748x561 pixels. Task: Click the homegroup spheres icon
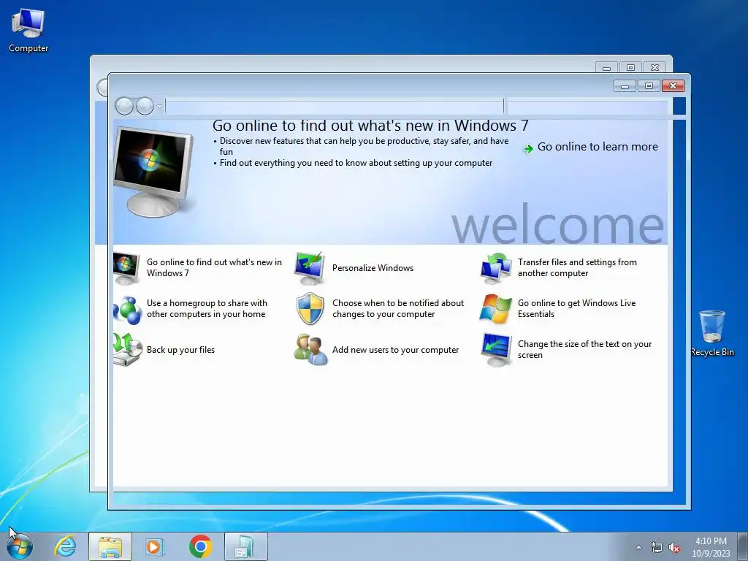tap(127, 309)
